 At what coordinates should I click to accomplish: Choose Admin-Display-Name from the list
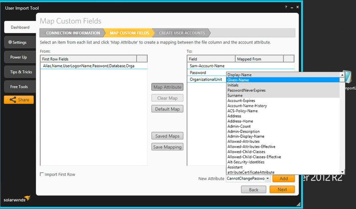(283, 137)
